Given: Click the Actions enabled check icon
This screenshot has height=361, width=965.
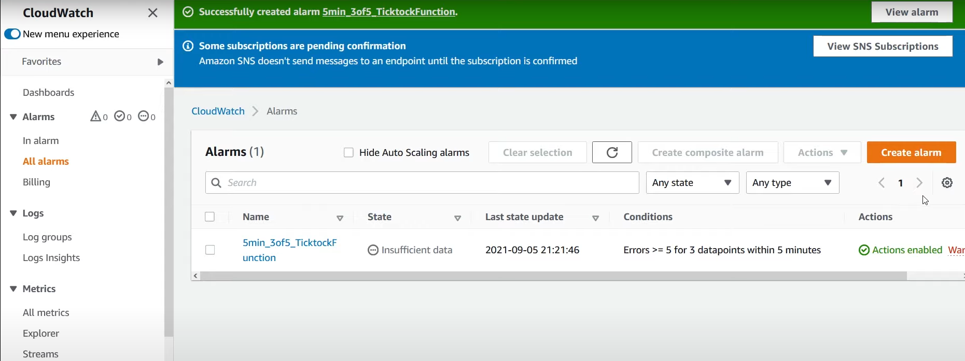Looking at the screenshot, I should click(x=864, y=251).
